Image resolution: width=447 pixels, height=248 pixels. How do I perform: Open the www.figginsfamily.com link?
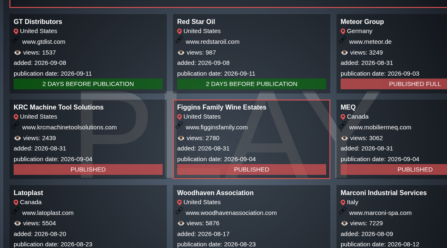pyautogui.click(x=216, y=127)
